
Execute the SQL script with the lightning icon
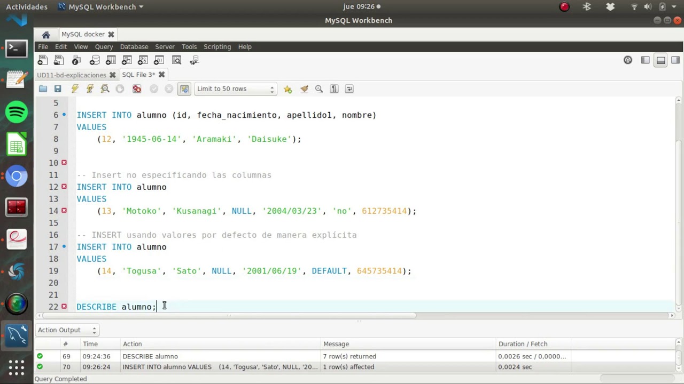75,89
